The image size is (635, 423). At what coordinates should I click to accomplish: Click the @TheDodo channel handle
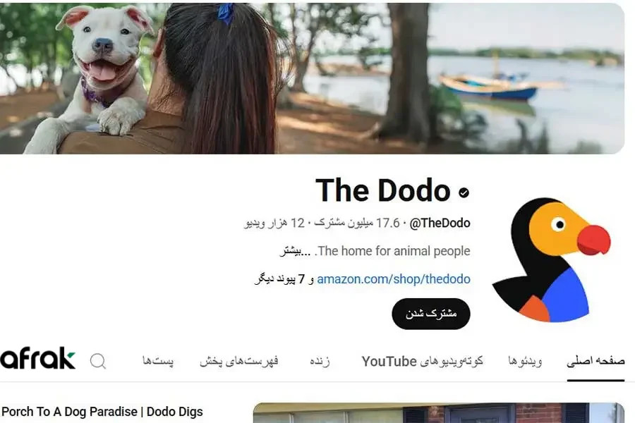440,223
